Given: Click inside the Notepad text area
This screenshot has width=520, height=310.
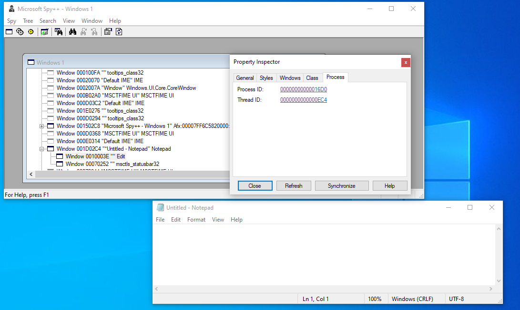Looking at the screenshot, I should tap(324, 255).
